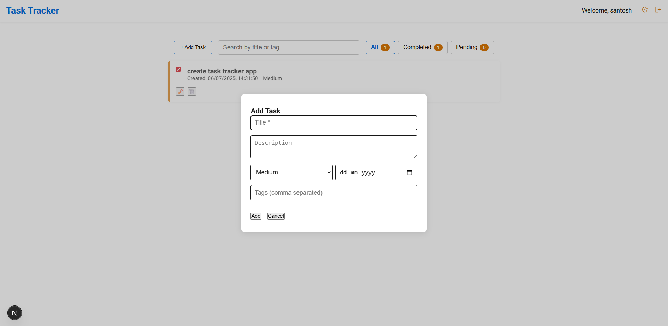Screen dimensions: 668x326
Task: Click the edit pencil icon for the task
Action: tap(180, 92)
